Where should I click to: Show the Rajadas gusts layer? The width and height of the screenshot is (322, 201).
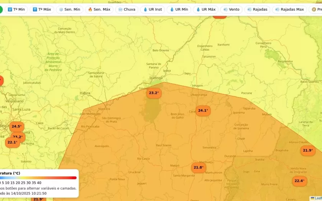point(257,10)
